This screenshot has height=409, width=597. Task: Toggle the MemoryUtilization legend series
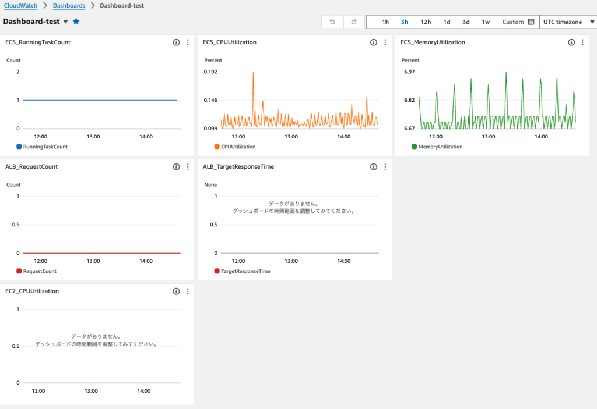tap(440, 147)
